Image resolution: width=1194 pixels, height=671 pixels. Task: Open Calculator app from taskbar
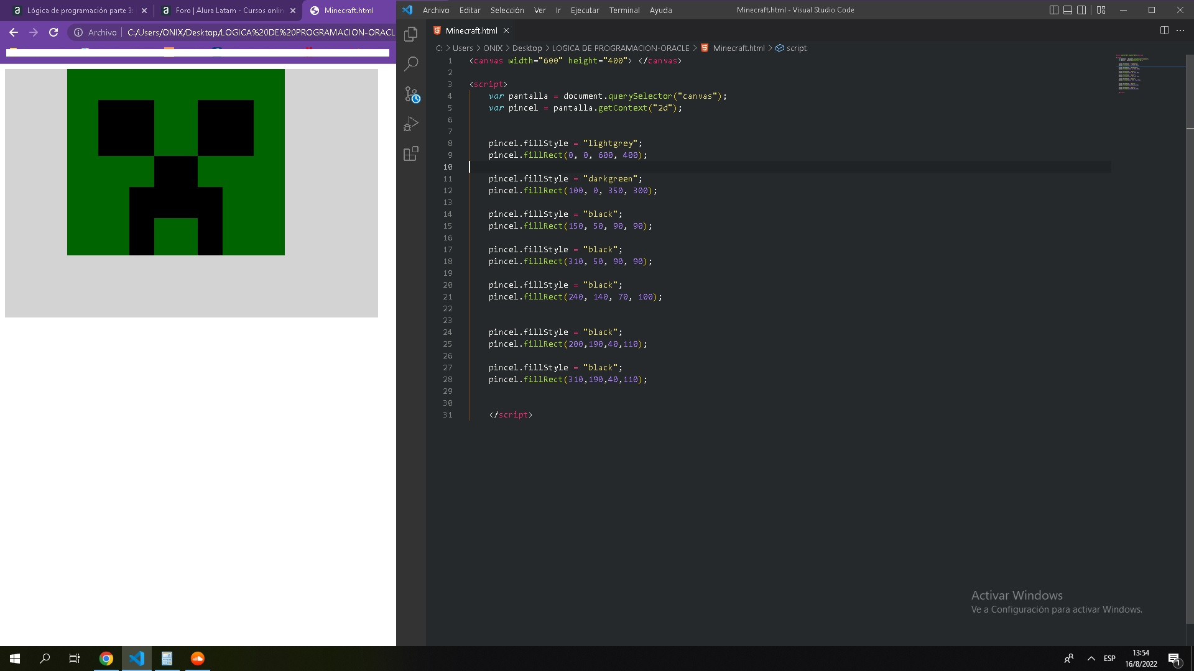coord(167,659)
